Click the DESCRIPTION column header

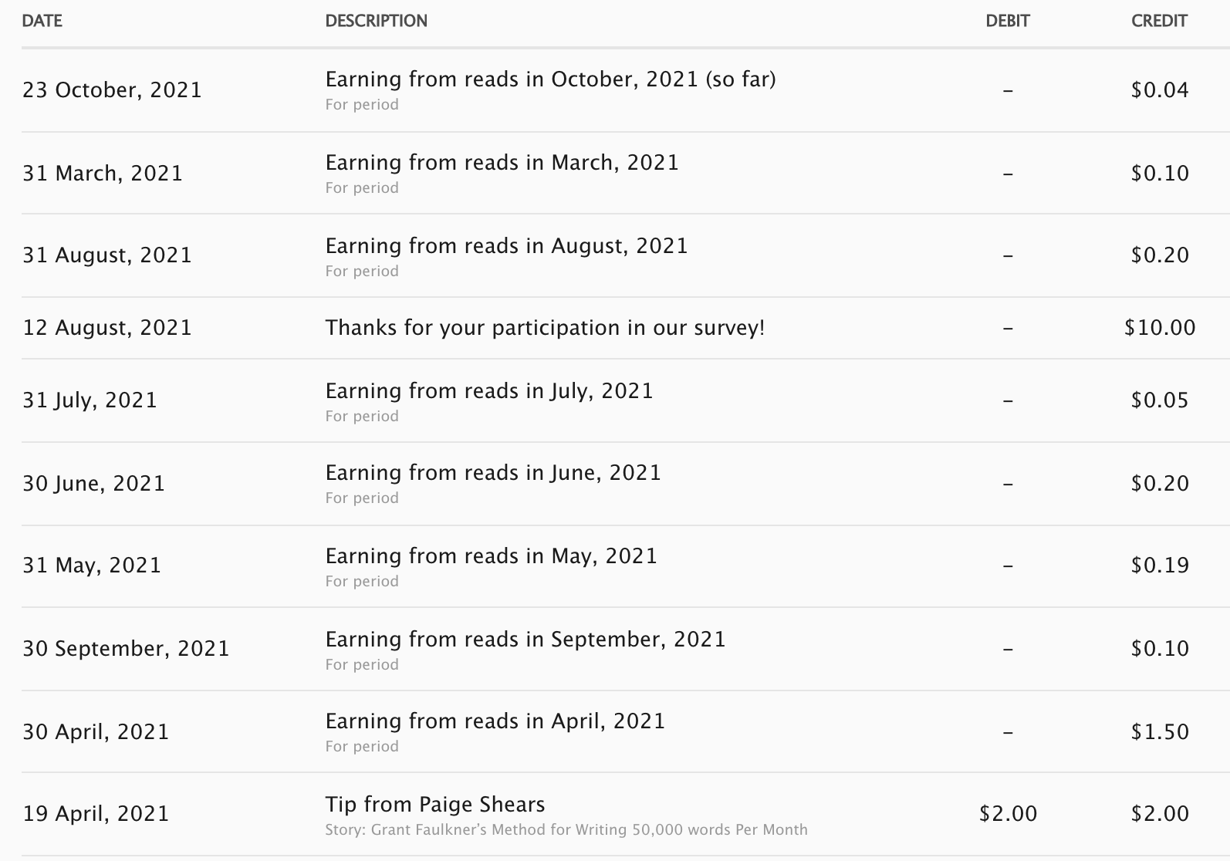point(376,21)
